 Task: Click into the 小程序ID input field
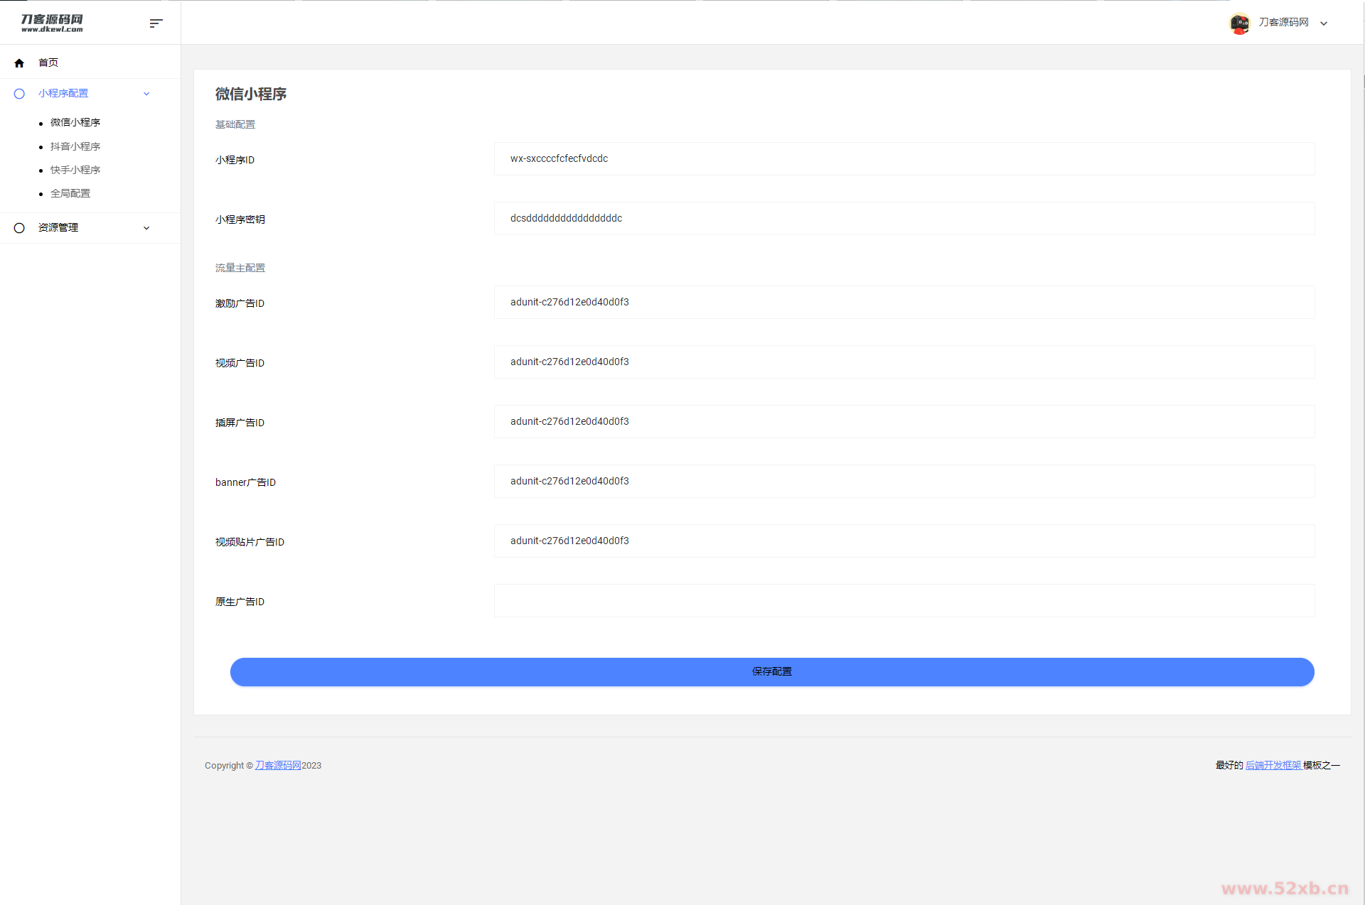click(904, 159)
